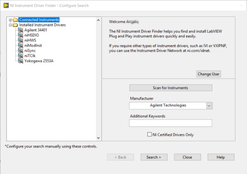The height and width of the screenshot is (174, 247).
Task: Select niTClk in the tree
Action: (x=30, y=56)
